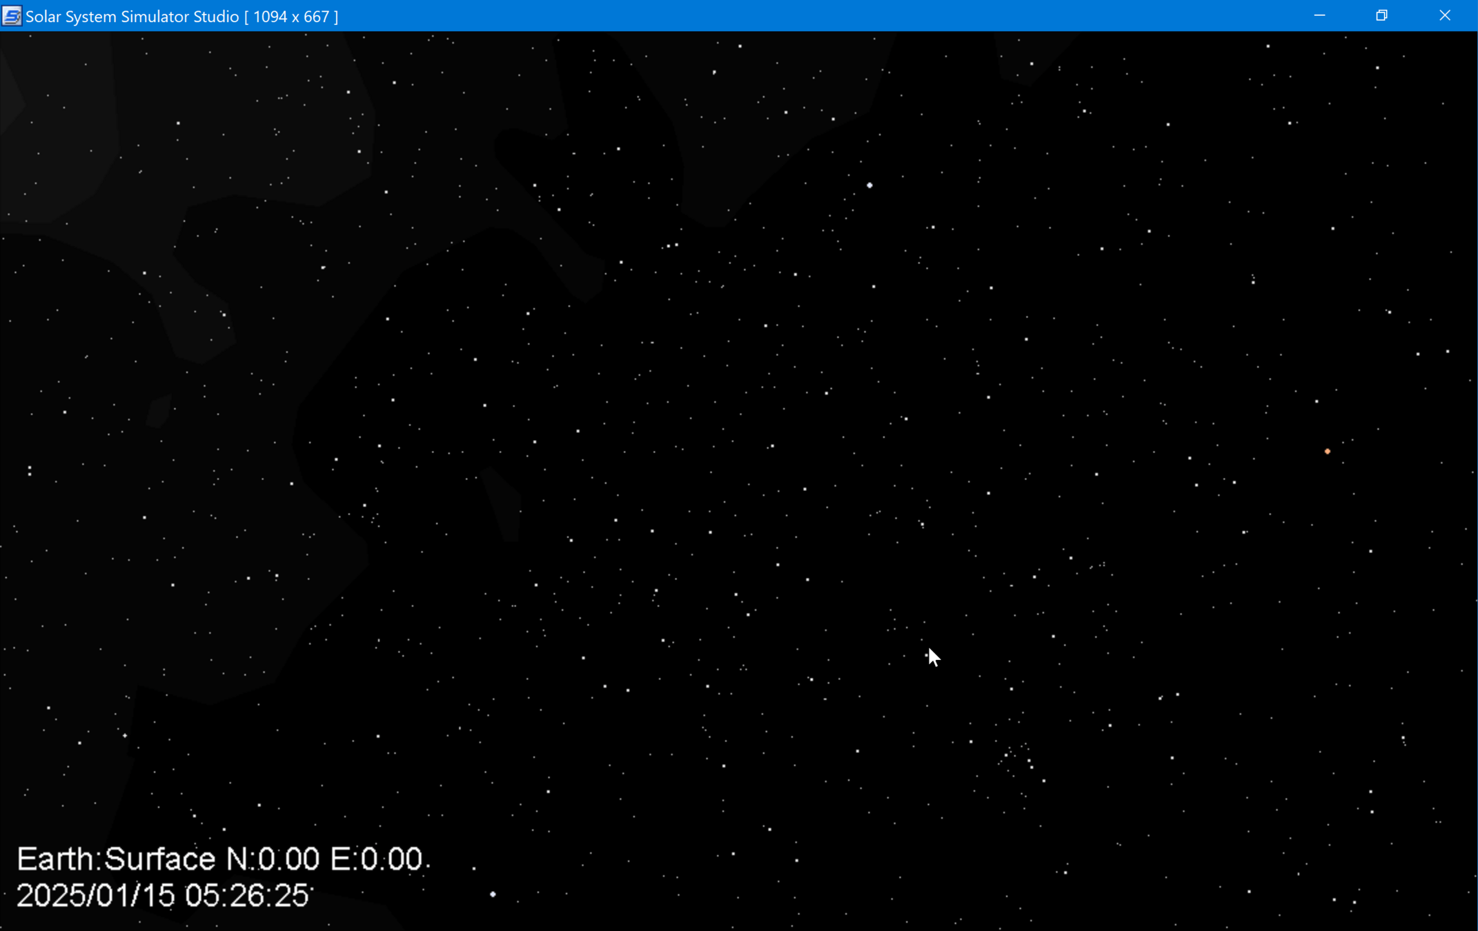
Task: Click the N:0.00 latitude value
Action: tap(273, 859)
